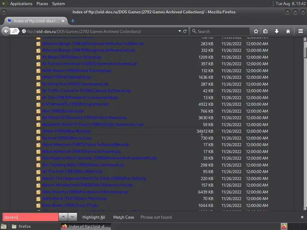Click file icon beside All The First (1987)
This screenshot has width=307, height=230.
[x=38, y=172]
